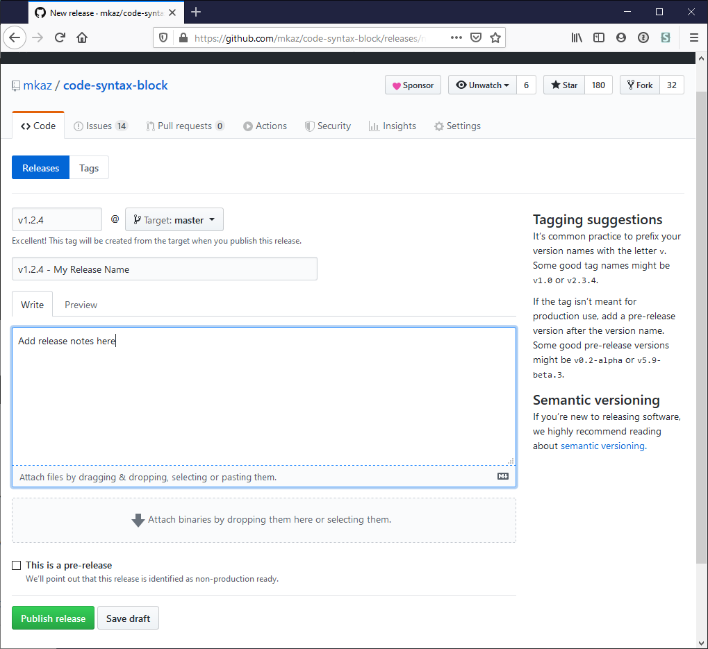Click the tracking protection shield icon
This screenshot has width=708, height=649.
click(x=163, y=38)
